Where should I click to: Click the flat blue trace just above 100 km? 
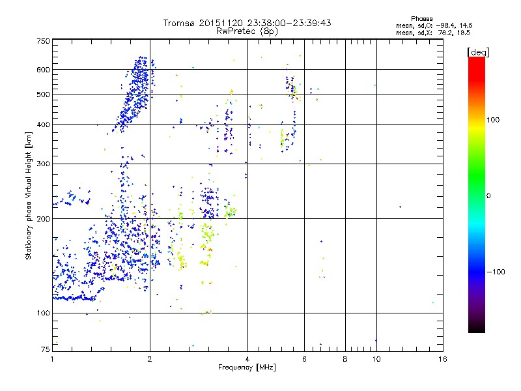pos(75,298)
